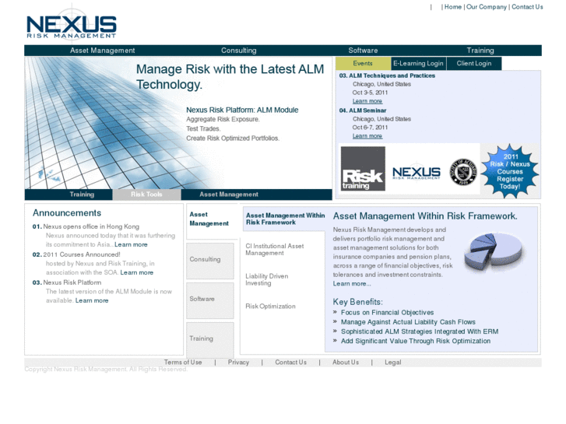Click the pie chart graphic
This screenshot has height=424, width=566.
pos(493,251)
